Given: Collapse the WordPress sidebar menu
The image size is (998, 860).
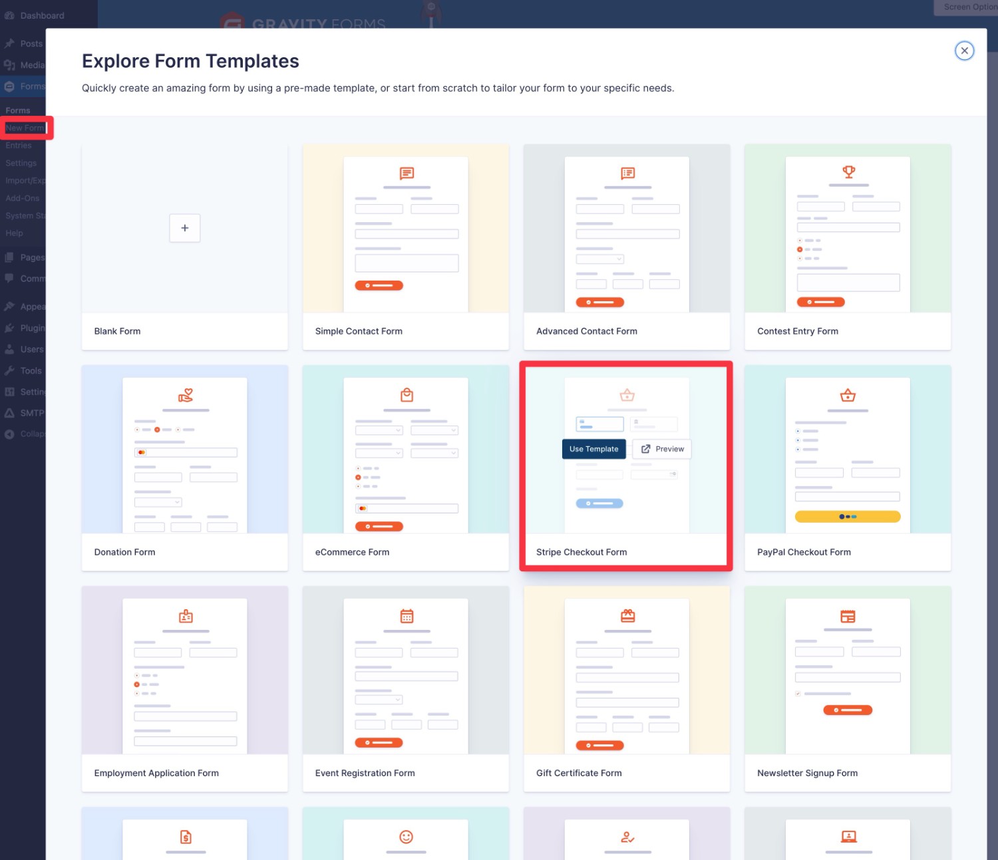Looking at the screenshot, I should 23,434.
